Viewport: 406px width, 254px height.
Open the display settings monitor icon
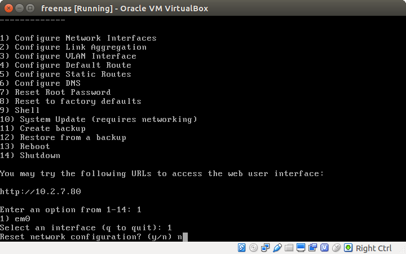pyautogui.click(x=301, y=248)
